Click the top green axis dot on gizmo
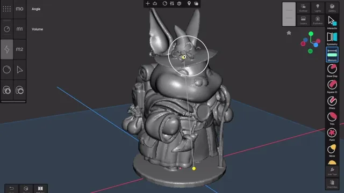The image size is (344, 193). coord(311,34)
